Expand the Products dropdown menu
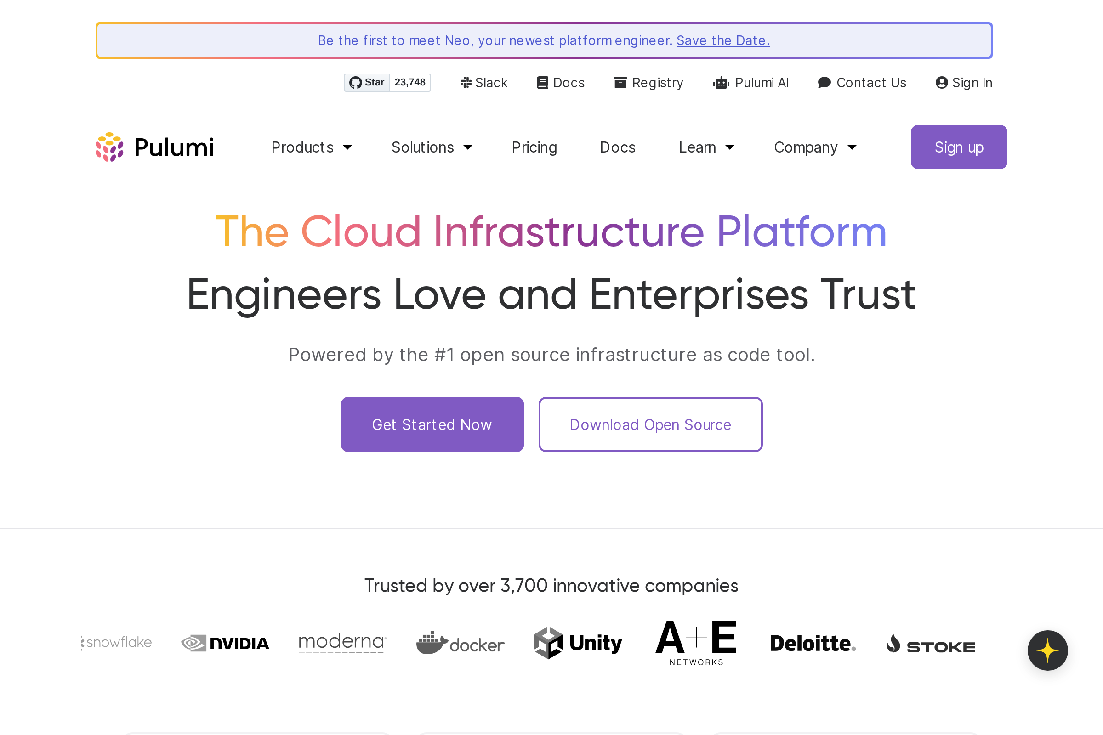The image size is (1103, 735). (312, 147)
